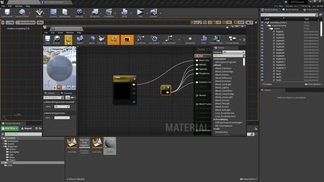Open Help menu in Material Editor

point(79,32)
